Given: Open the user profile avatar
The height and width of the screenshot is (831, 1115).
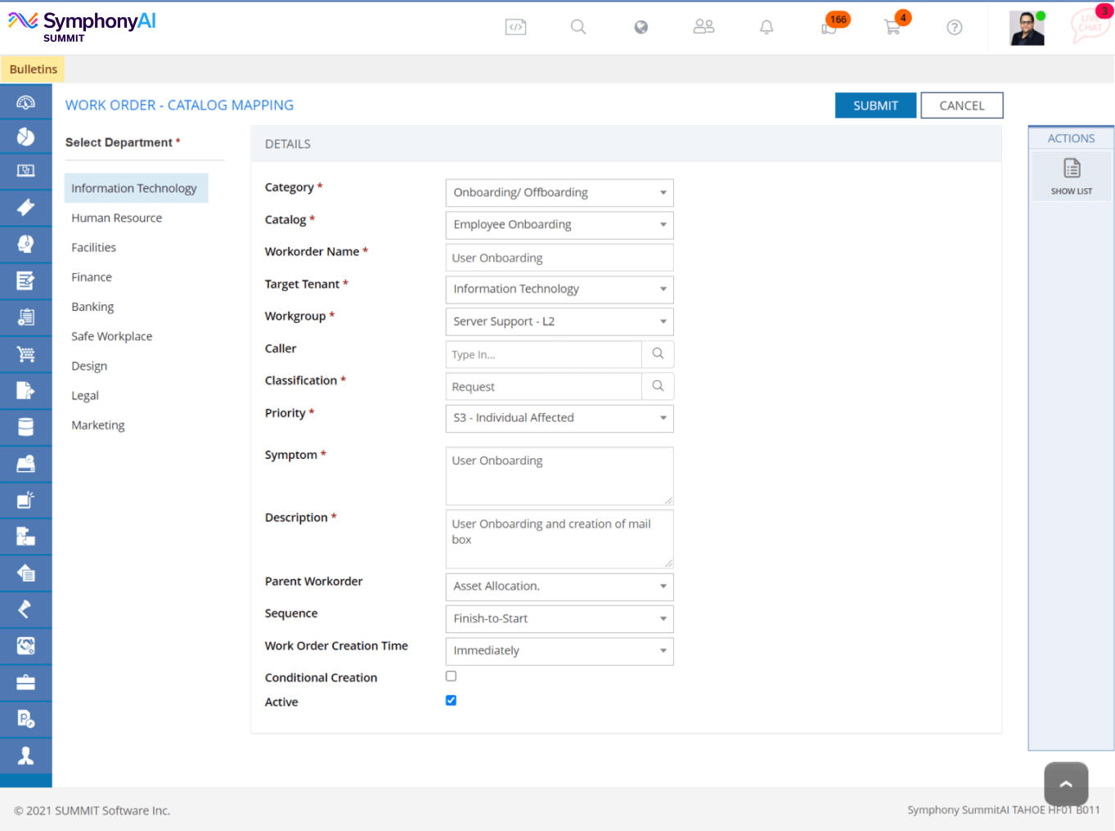Looking at the screenshot, I should 1027,28.
